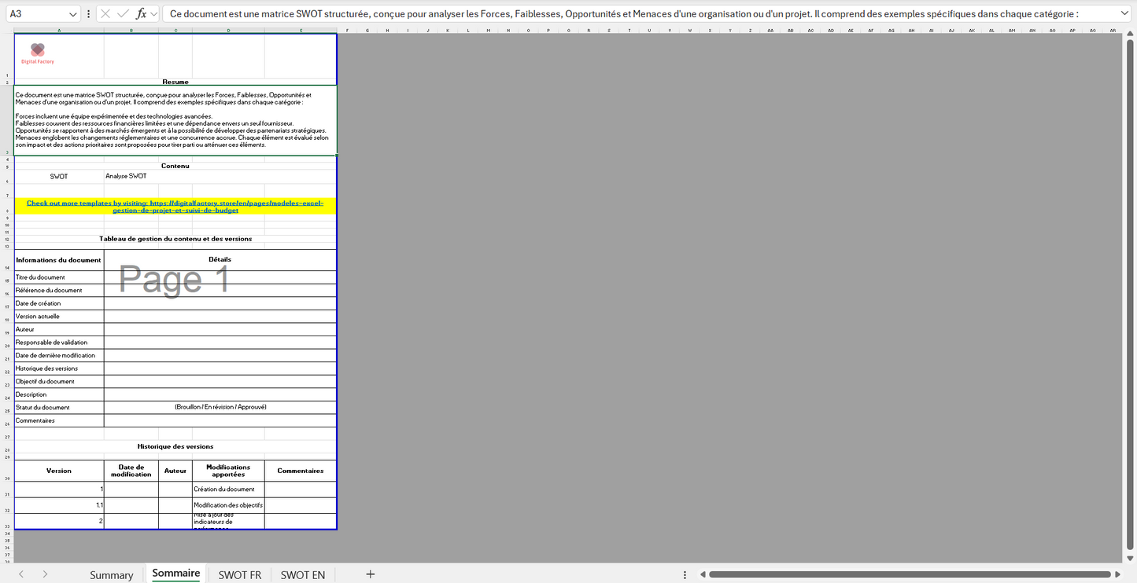
Task: Click the Enter checkmark icon in formula bar
Action: pos(123,14)
